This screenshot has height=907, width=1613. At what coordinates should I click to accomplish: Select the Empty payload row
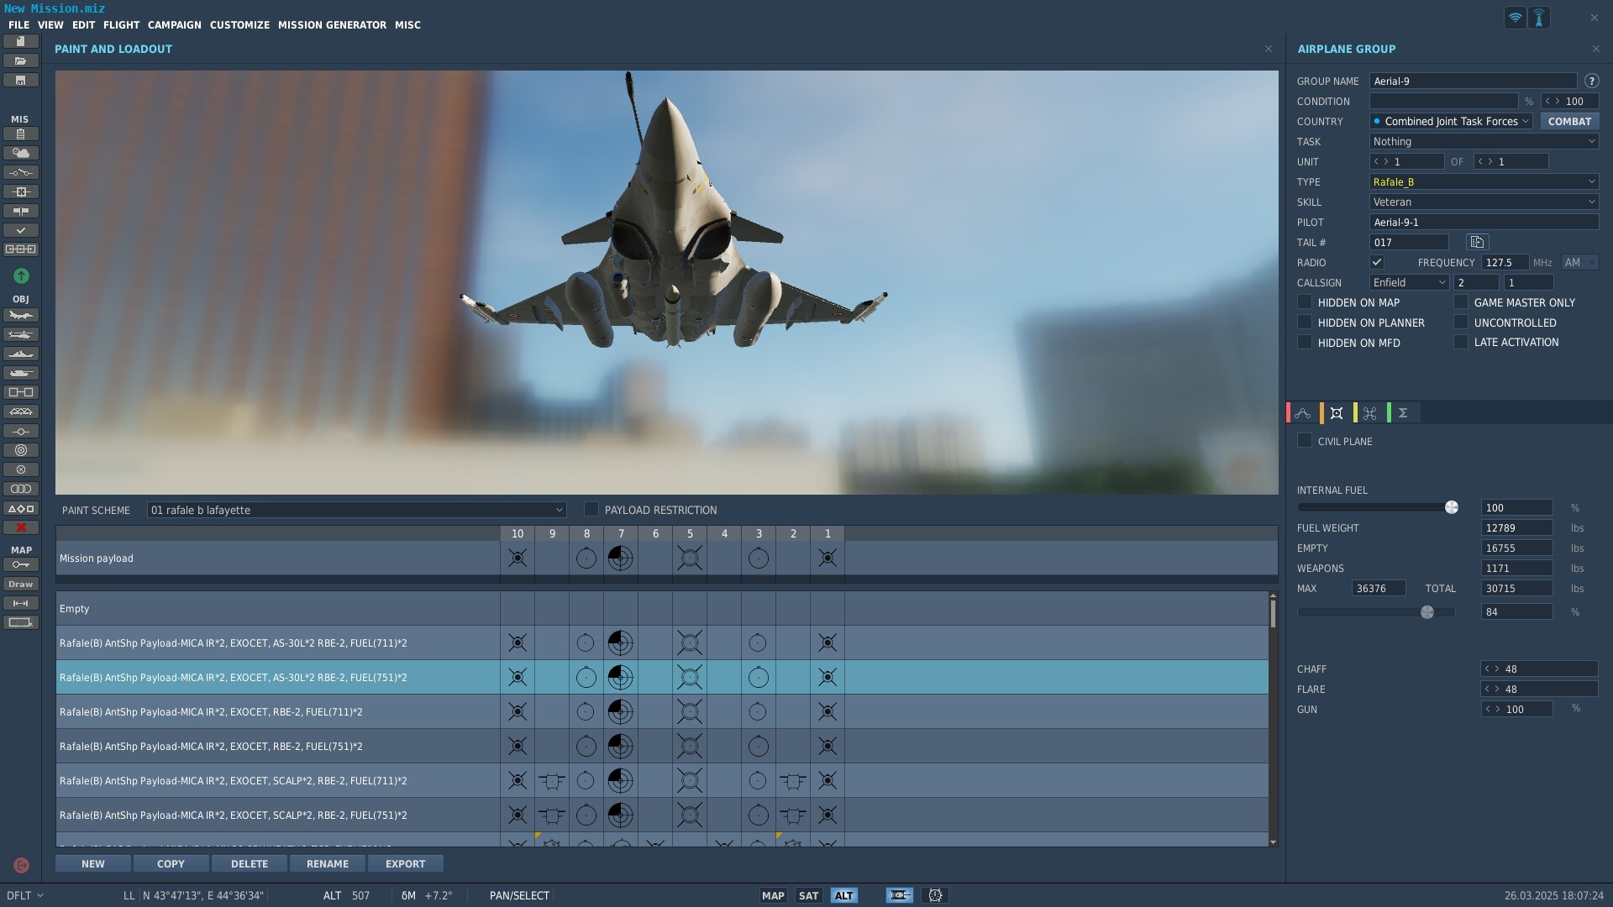click(x=662, y=608)
